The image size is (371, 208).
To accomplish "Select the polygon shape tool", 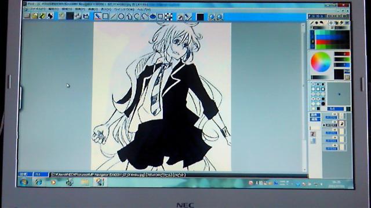I will (x=129, y=17).
